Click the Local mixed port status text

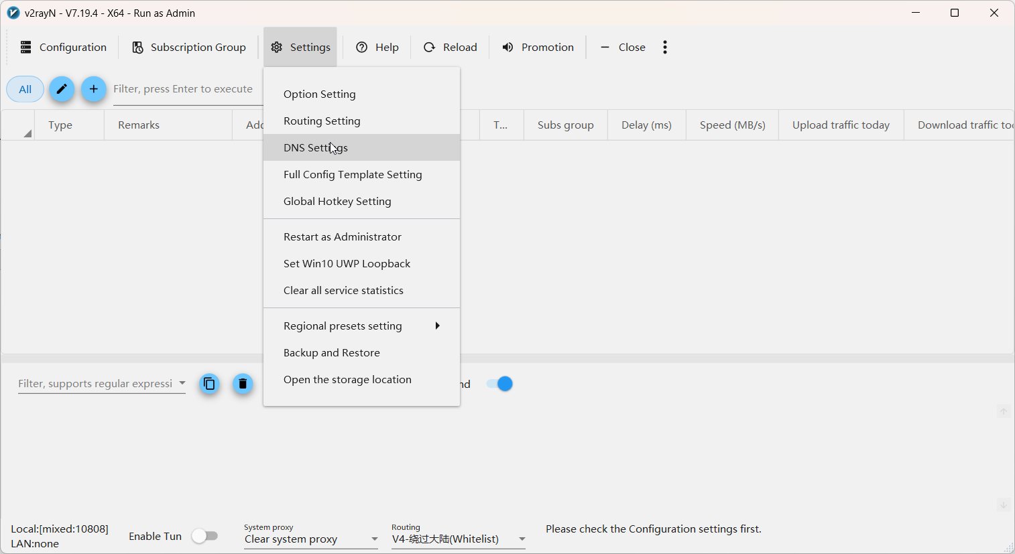[60, 529]
